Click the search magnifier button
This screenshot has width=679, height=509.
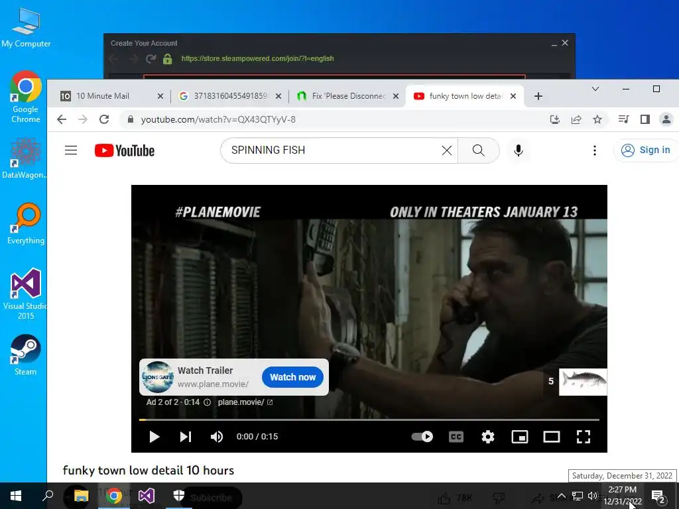[479, 150]
